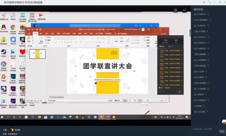Open the three-dot more options on video
This screenshot has width=226, height=136.
184,10
